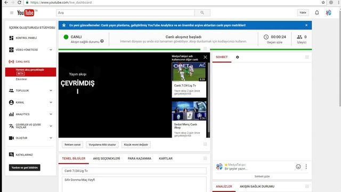The image size is (341, 192).
Task: Open the emoji picker in chat
Action: tap(298, 166)
